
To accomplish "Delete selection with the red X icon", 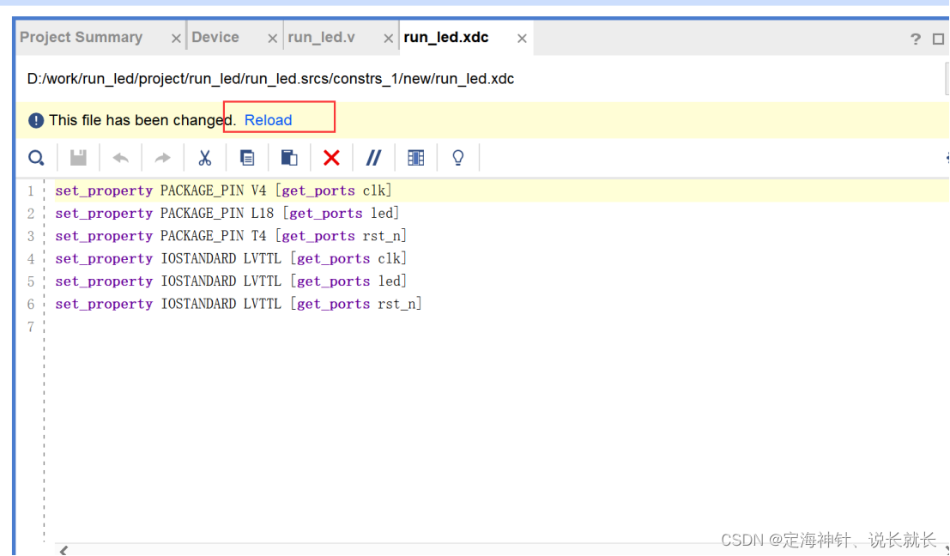I will click(x=331, y=158).
